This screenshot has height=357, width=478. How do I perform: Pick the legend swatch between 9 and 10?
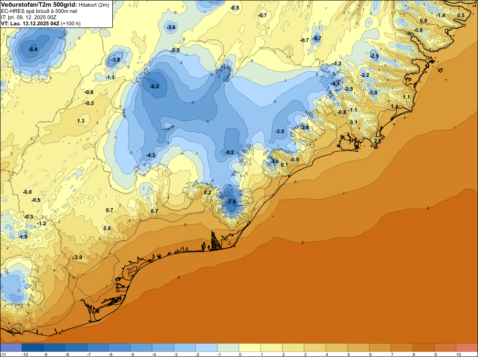pos(445,347)
